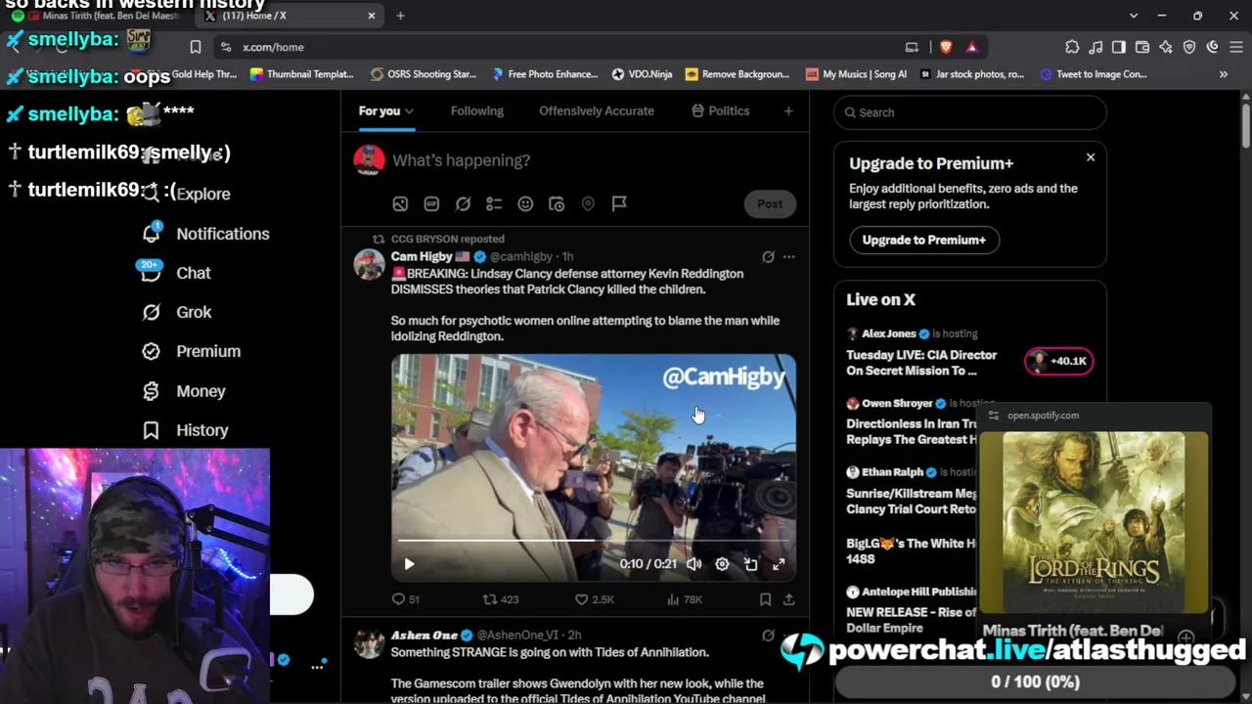Open Notifications from the X sidebar

222,234
